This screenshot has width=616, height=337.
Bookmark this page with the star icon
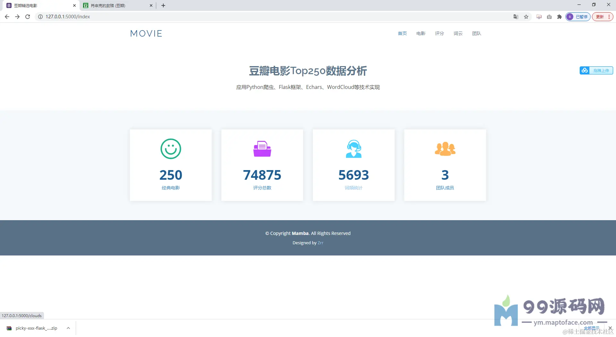point(526,17)
